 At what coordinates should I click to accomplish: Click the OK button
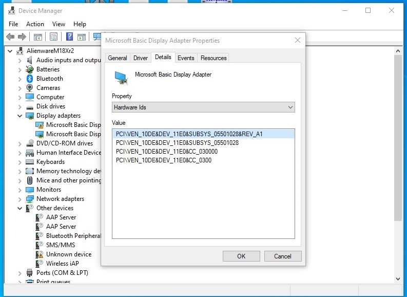click(x=241, y=256)
